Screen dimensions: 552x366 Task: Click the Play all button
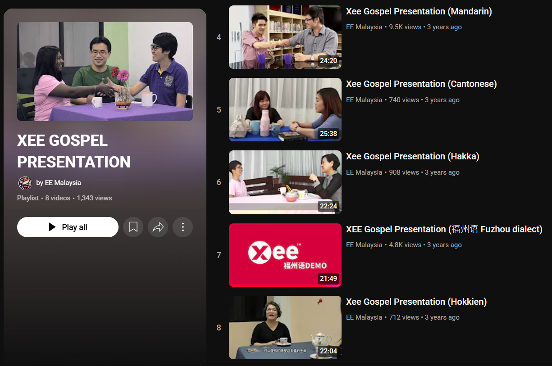68,227
